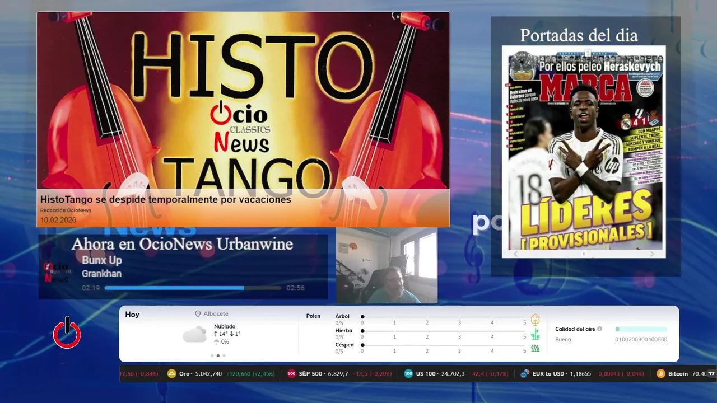Click the -13,5 (-0,20%) S&P change
This screenshot has height=403, width=717.
372,373
